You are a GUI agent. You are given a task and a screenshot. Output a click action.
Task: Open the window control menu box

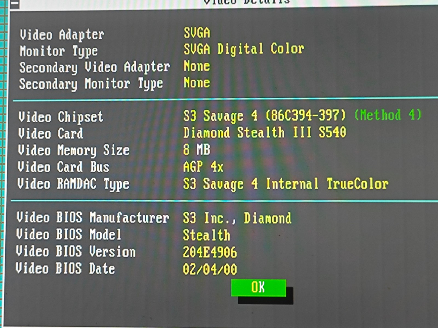15,4
